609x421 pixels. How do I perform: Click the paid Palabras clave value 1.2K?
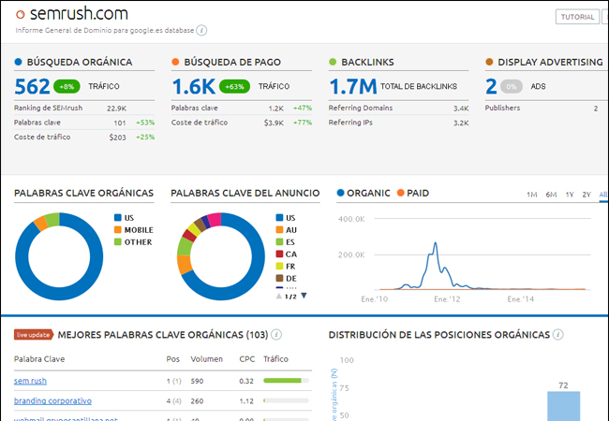276,109
